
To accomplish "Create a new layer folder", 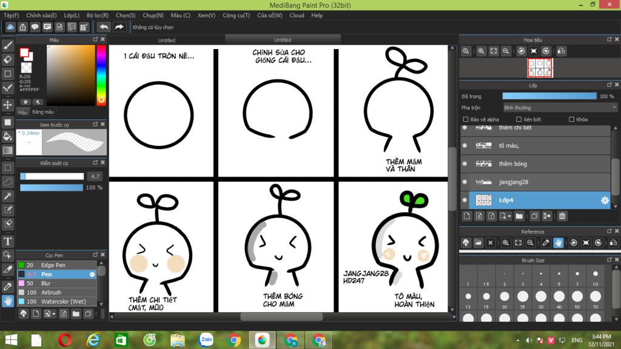I will click(519, 216).
